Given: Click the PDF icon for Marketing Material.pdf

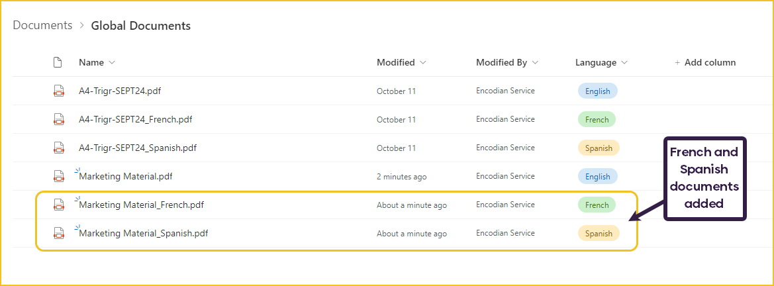Looking at the screenshot, I should 59,176.
